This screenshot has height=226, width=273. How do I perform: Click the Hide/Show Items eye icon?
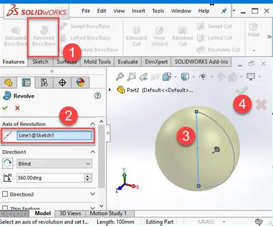(x=203, y=77)
